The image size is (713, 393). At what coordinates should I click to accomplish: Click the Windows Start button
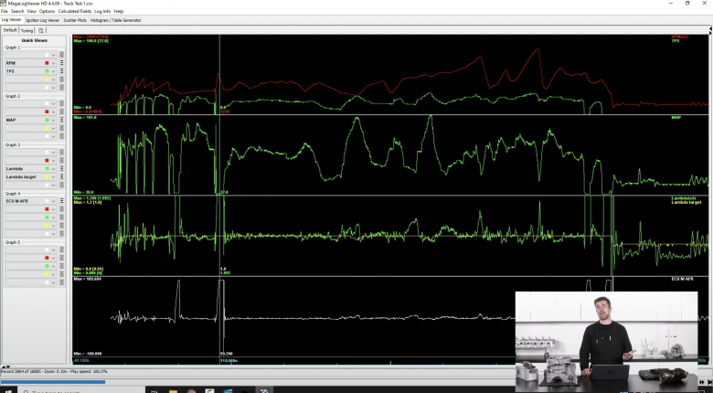(8, 390)
